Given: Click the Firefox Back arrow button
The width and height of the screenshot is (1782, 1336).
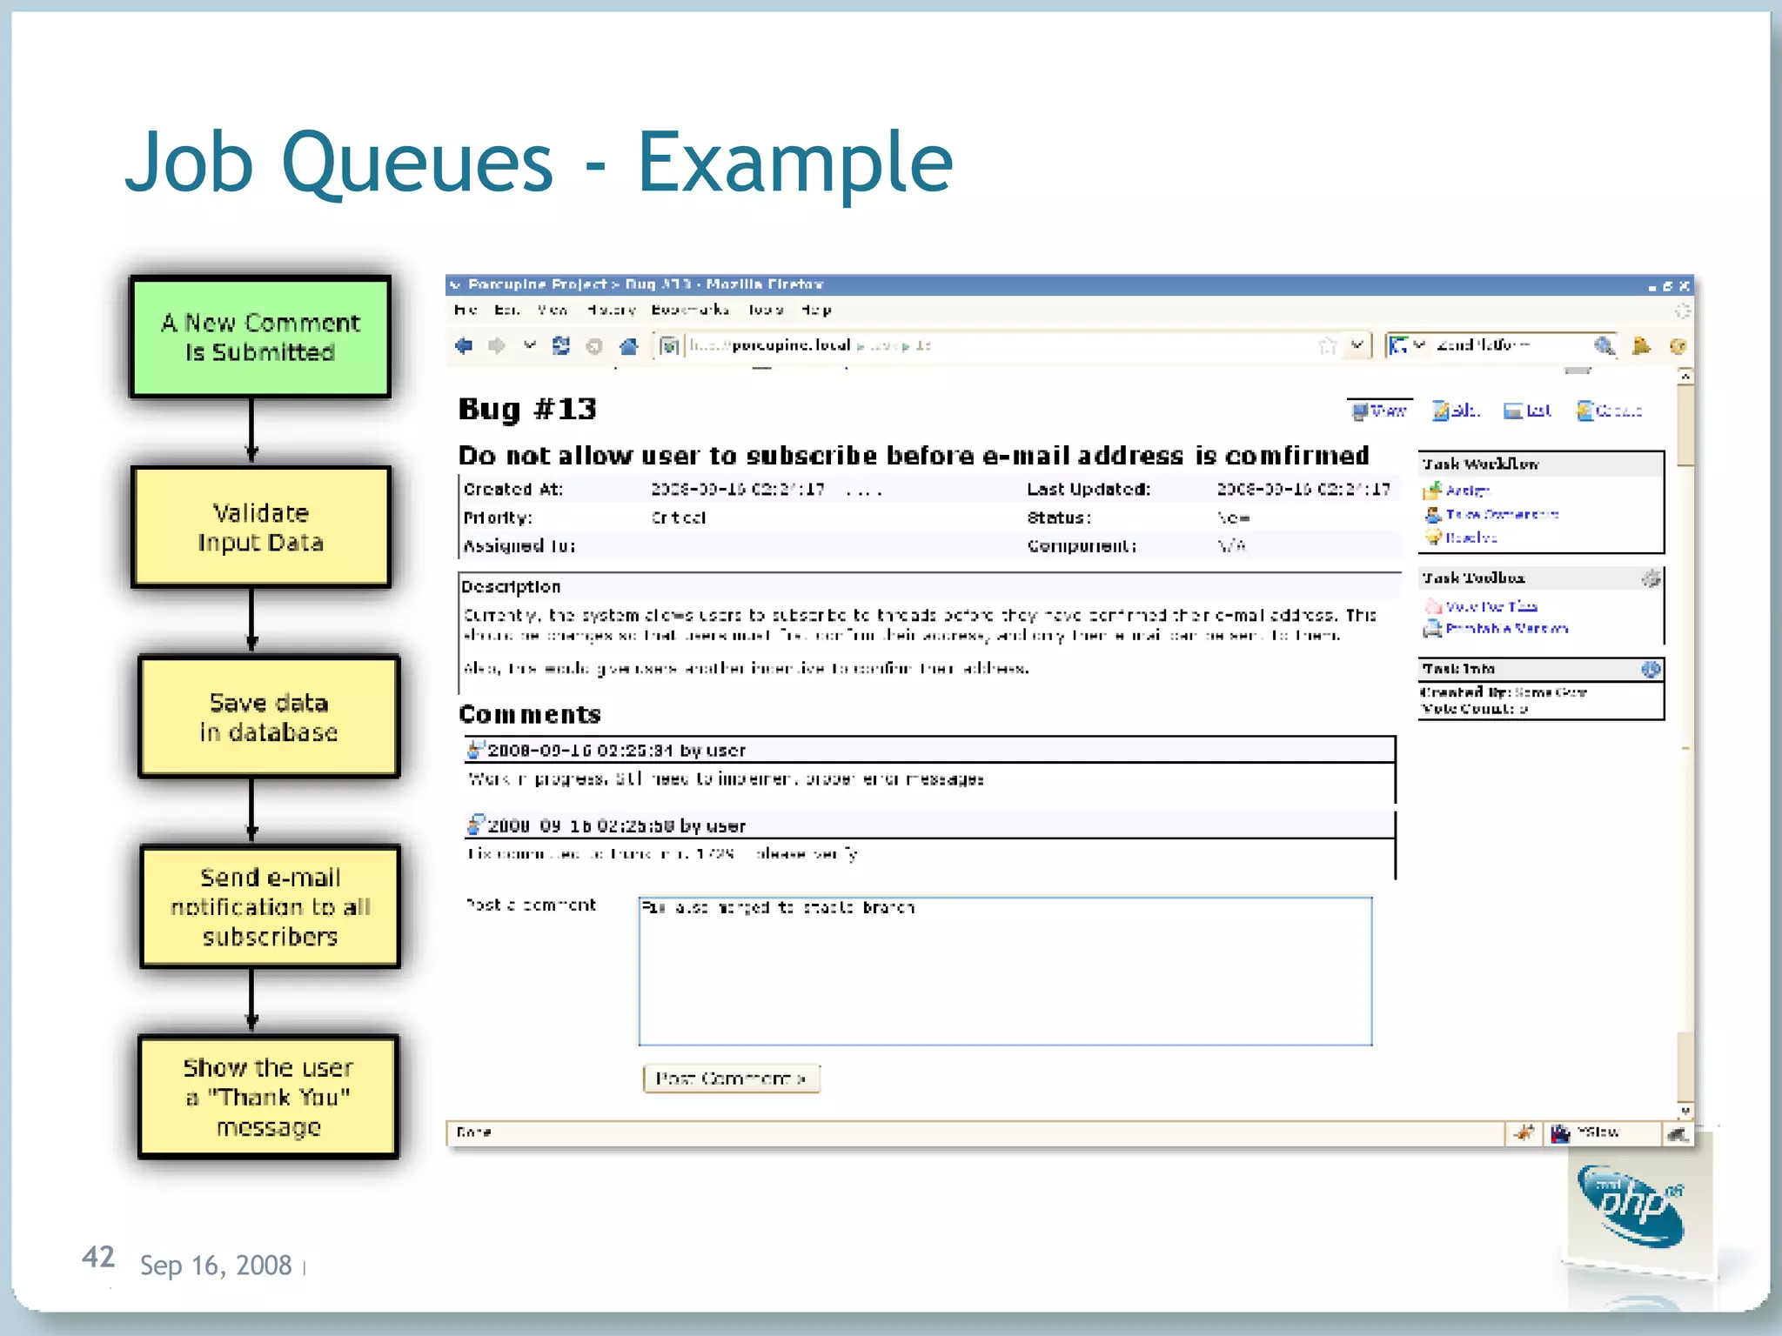Looking at the screenshot, I should 464,345.
